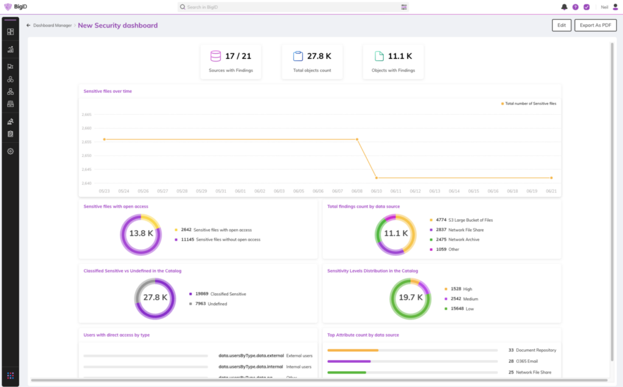623x387 pixels.
Task: Click the flag icon in left sidebar
Action: tap(10, 67)
